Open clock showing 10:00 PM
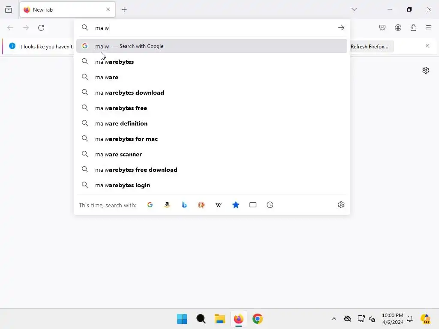 (x=393, y=319)
